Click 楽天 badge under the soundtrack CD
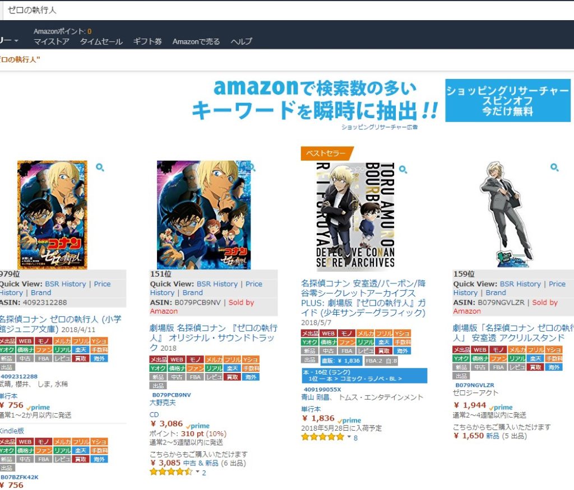This screenshot has width=574, height=490. click(x=232, y=368)
